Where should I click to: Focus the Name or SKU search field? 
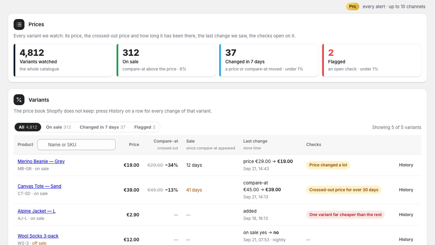tap(76, 145)
